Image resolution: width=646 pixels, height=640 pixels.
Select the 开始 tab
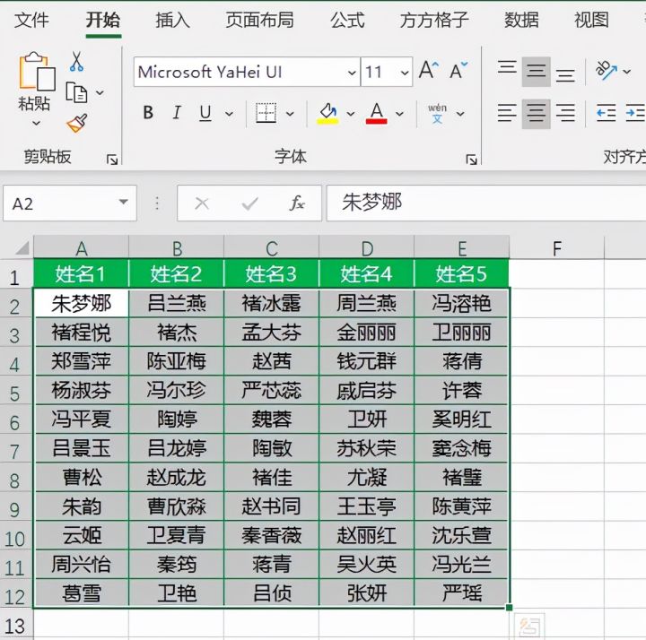point(103,20)
